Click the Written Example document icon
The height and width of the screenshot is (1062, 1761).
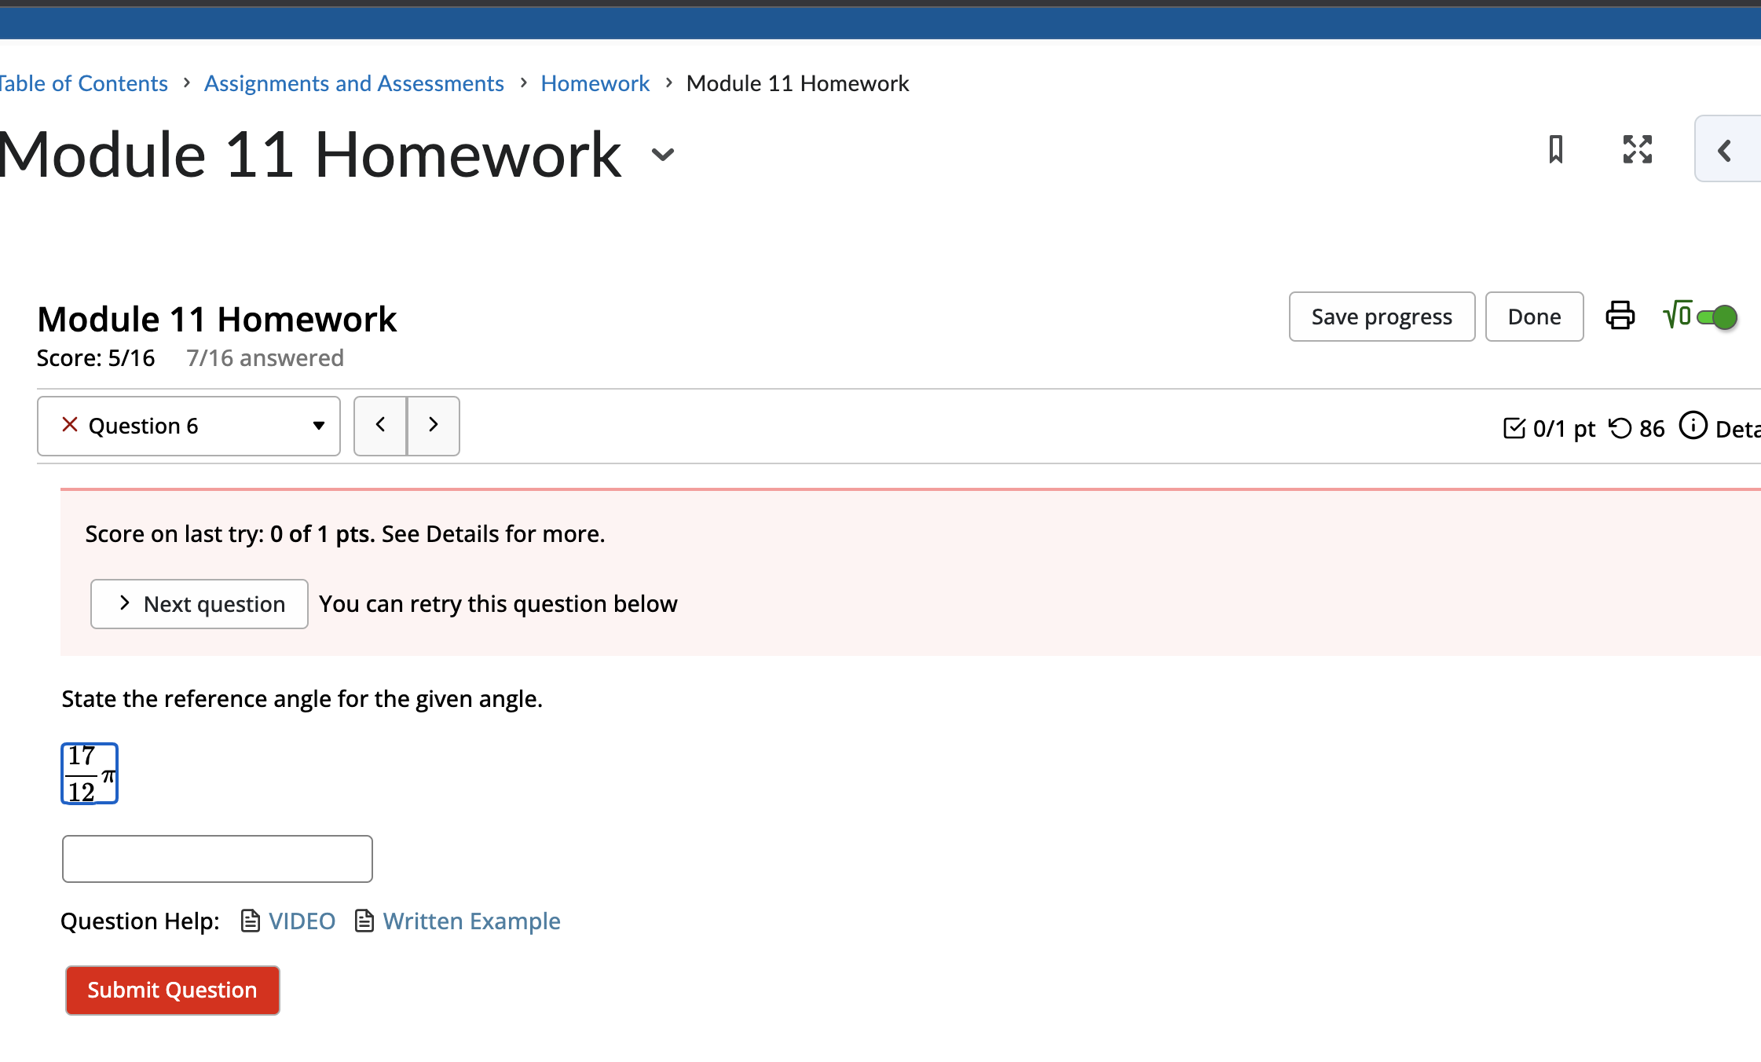pyautogui.click(x=364, y=920)
